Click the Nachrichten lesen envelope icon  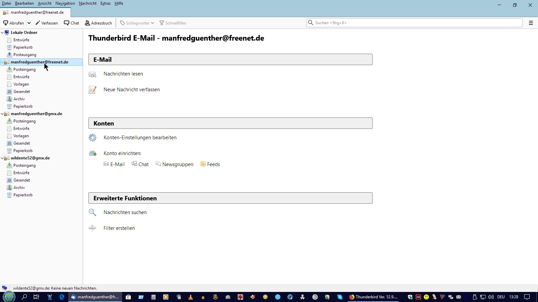click(x=92, y=74)
